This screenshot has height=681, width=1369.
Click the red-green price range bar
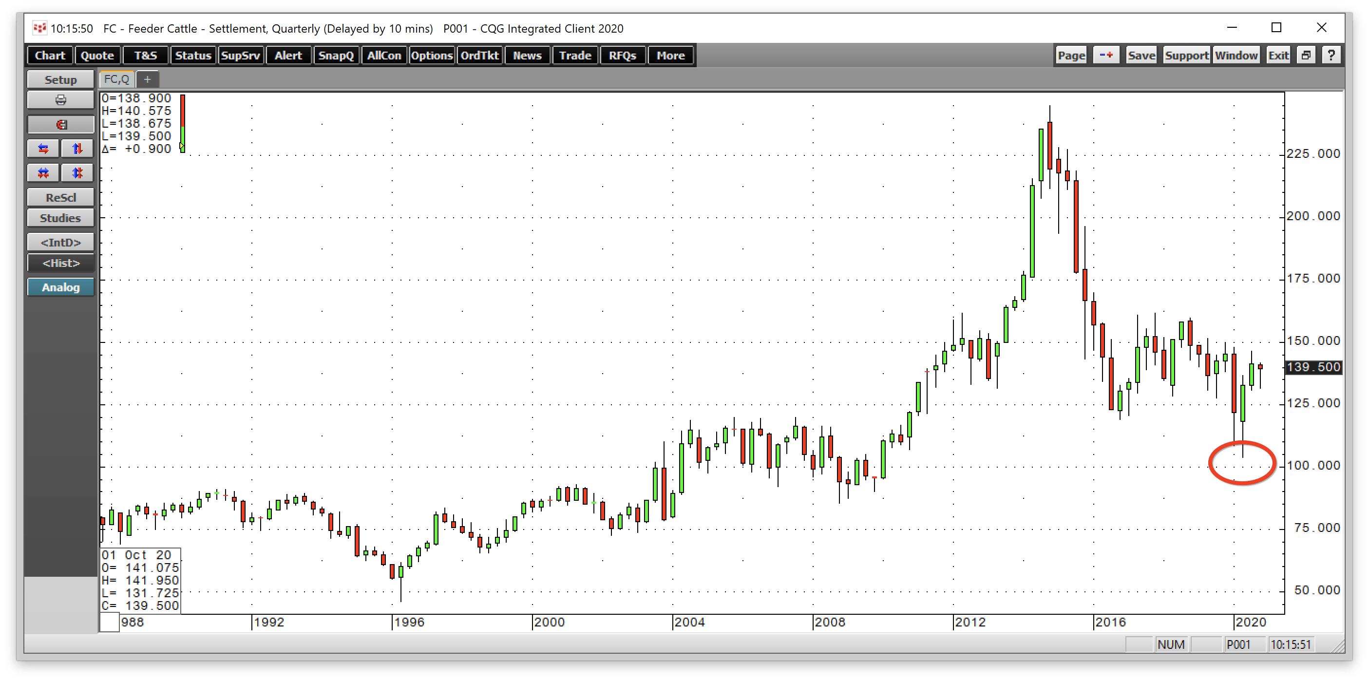(x=182, y=123)
